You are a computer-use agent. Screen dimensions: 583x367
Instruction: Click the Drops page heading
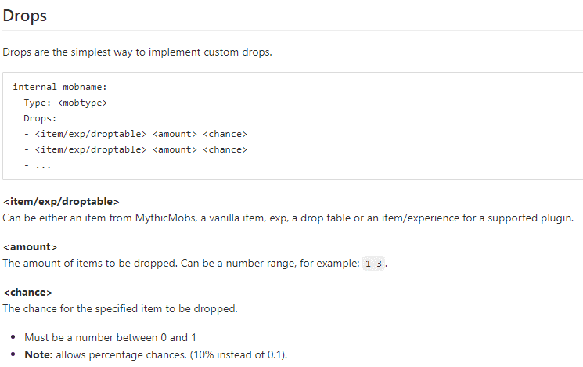[23, 15]
